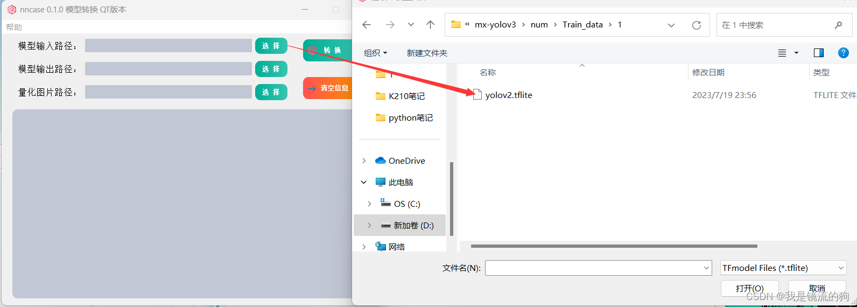This screenshot has height=307, width=857.
Task: Click 选择 button for 模型输入路径
Action: [x=271, y=46]
